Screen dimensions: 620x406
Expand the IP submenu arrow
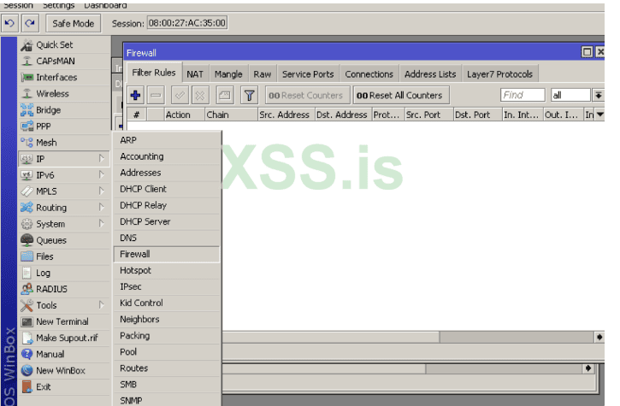101,158
